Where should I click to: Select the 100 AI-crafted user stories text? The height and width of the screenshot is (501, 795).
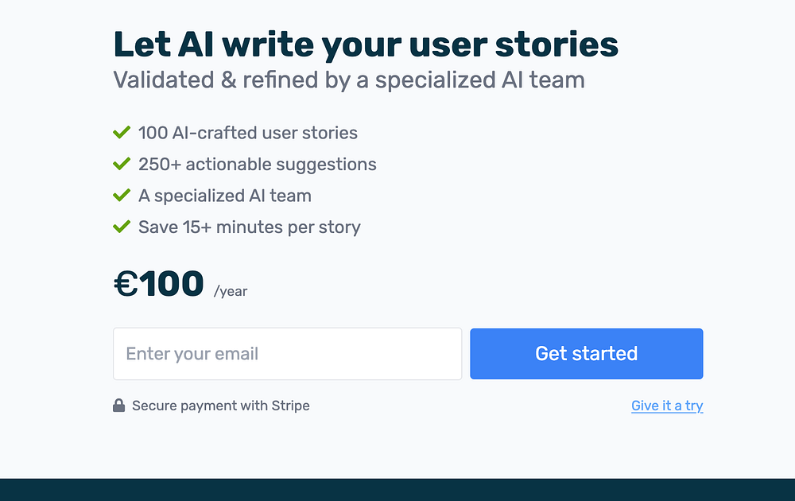click(248, 133)
